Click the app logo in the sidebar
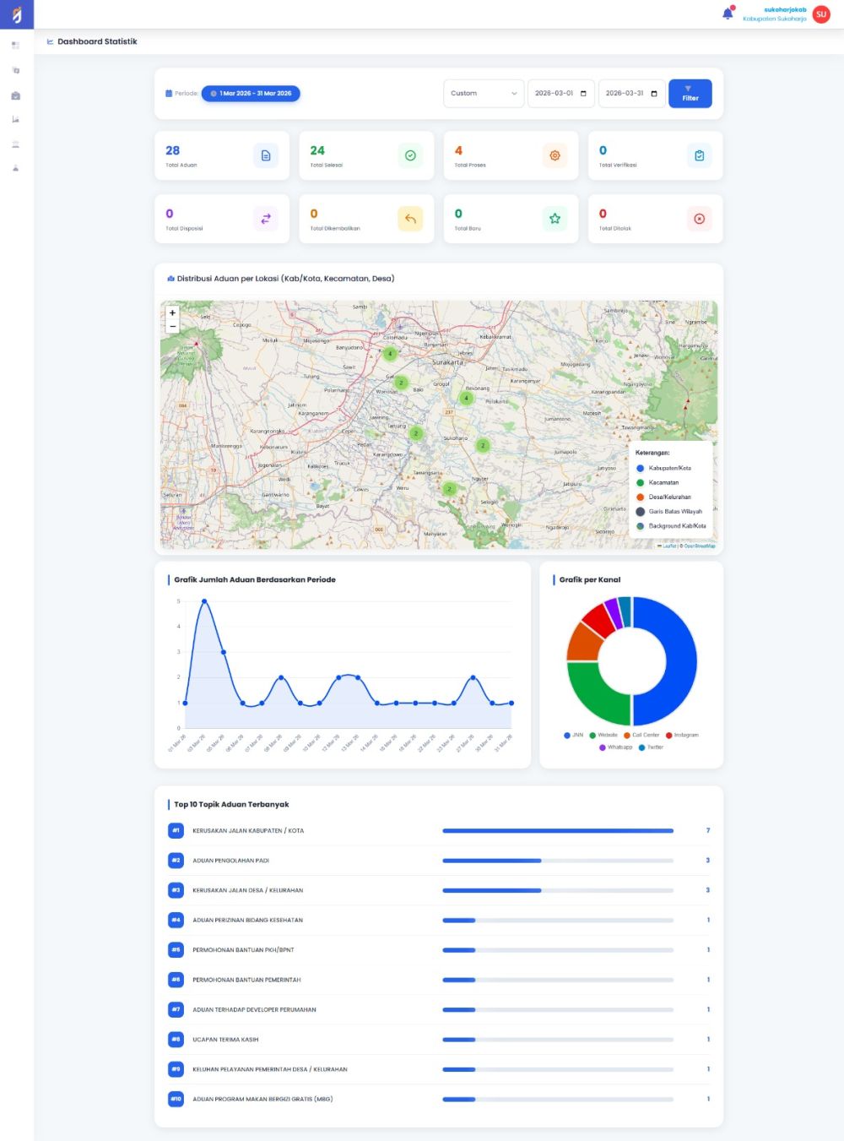This screenshot has height=1141, width=844. (17, 14)
